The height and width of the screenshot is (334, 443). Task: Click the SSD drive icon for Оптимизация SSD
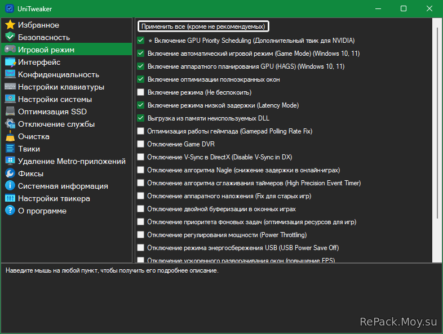[x=10, y=112]
